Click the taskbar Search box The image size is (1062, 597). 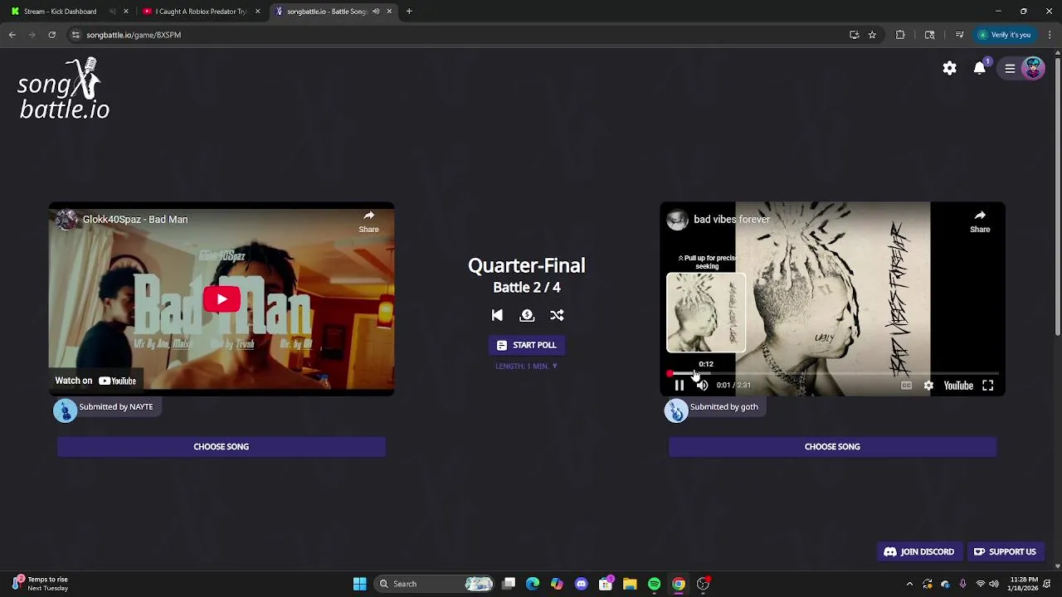436,584
